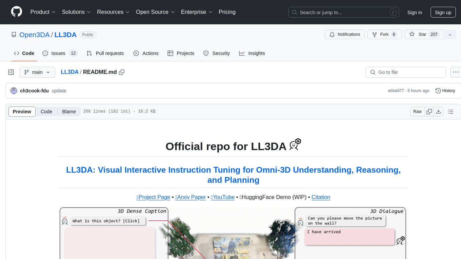Switch to the Pull requests tab
Viewport: 461px width, 259px height.
(x=105, y=53)
